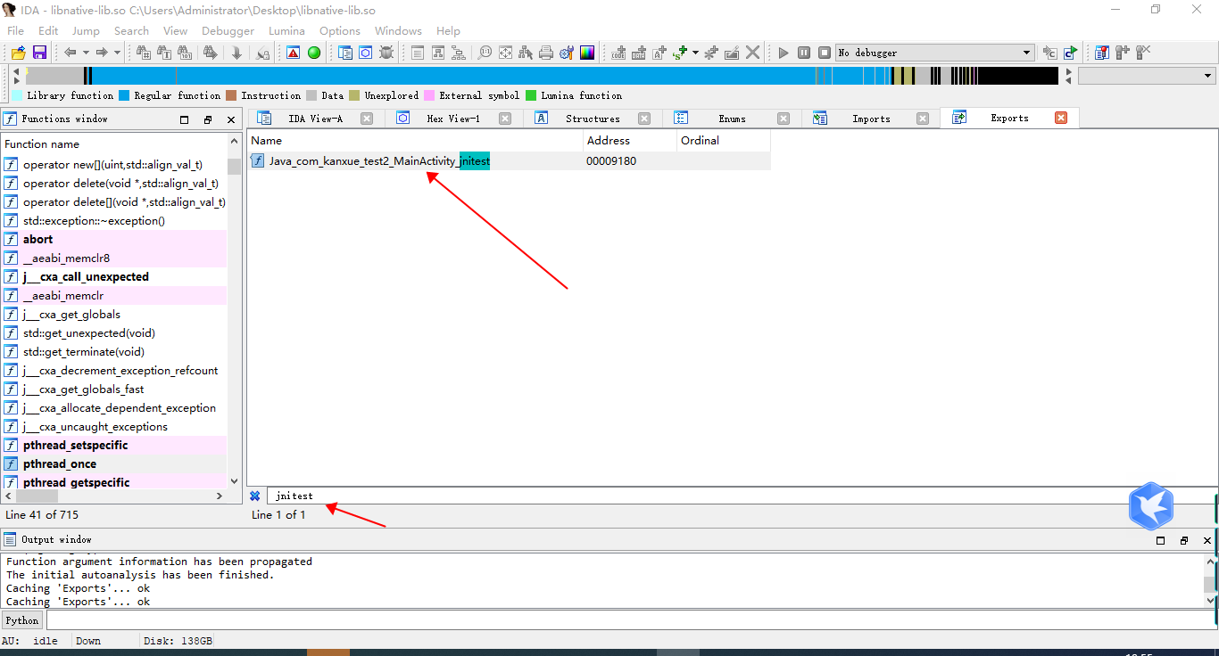Click the Python command input field

click(x=630, y=620)
